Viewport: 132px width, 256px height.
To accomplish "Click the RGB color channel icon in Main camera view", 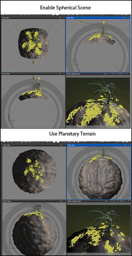I will click(x=111, y=74).
